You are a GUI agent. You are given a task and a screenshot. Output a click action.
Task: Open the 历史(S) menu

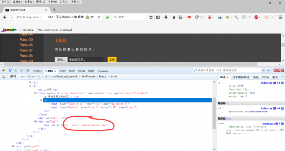(x=41, y=1)
